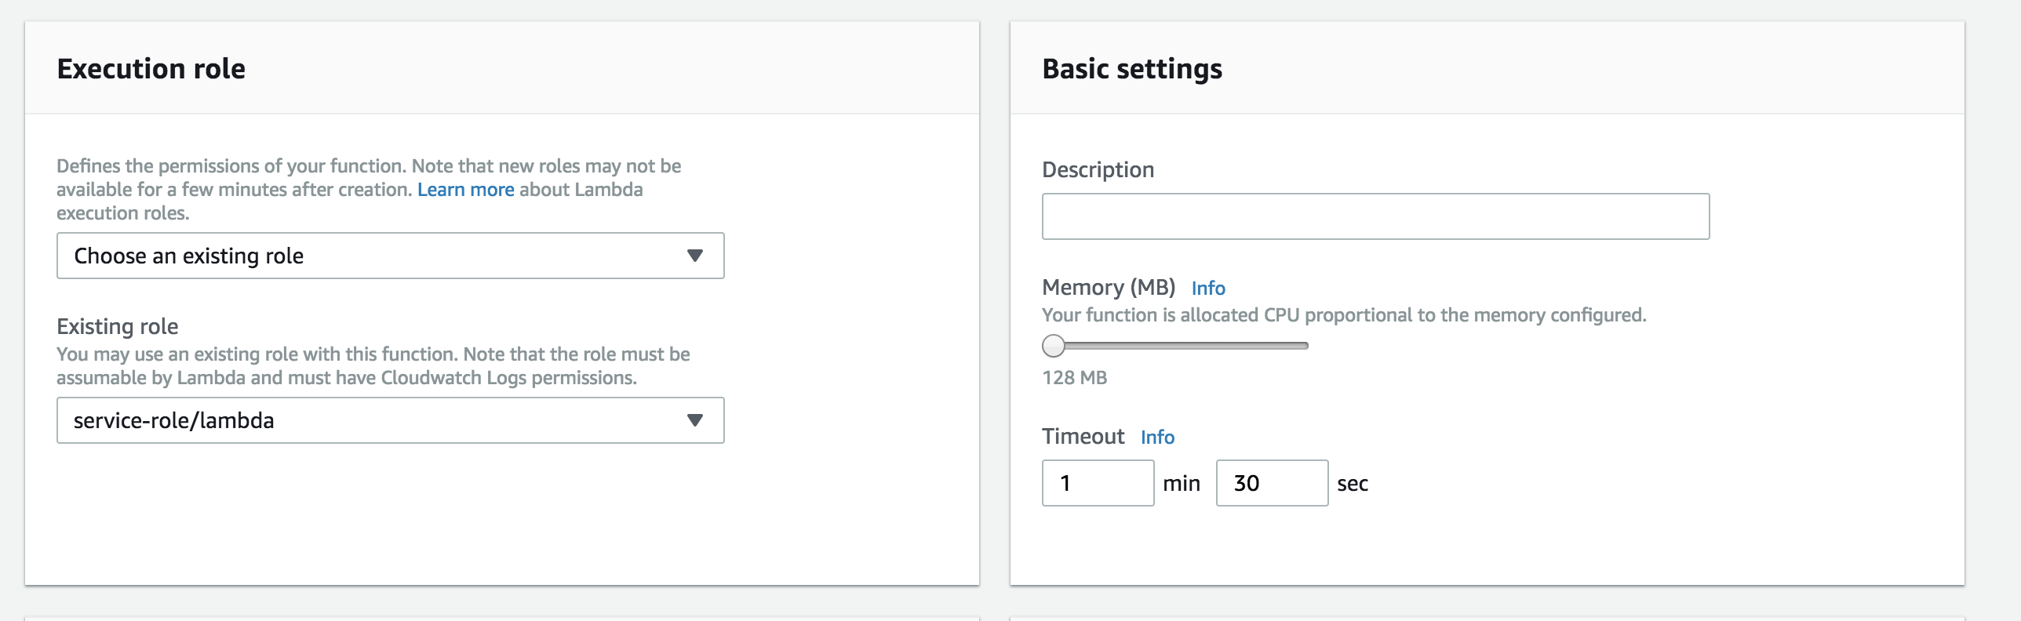Click the Info link next to Timeout
The image size is (2021, 621).
tap(1157, 438)
